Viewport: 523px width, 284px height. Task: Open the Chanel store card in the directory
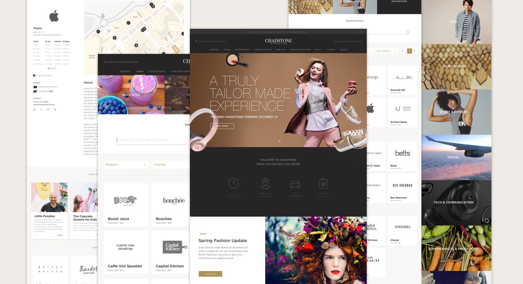(402, 231)
